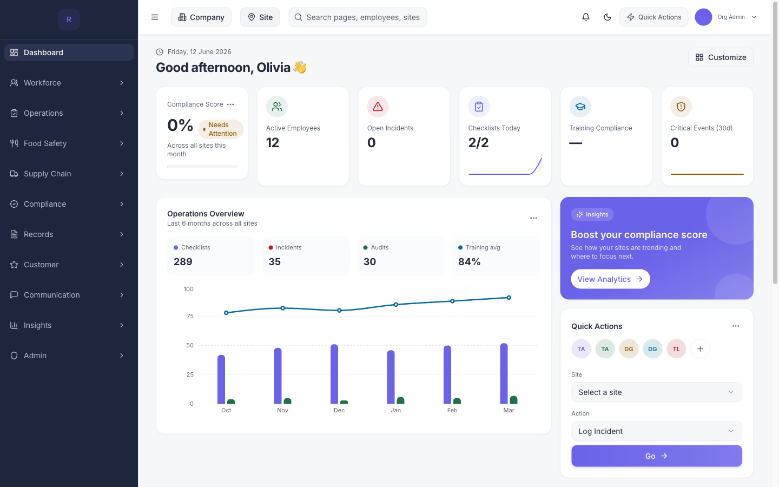Click the Training Compliance graduation cap icon

point(580,107)
